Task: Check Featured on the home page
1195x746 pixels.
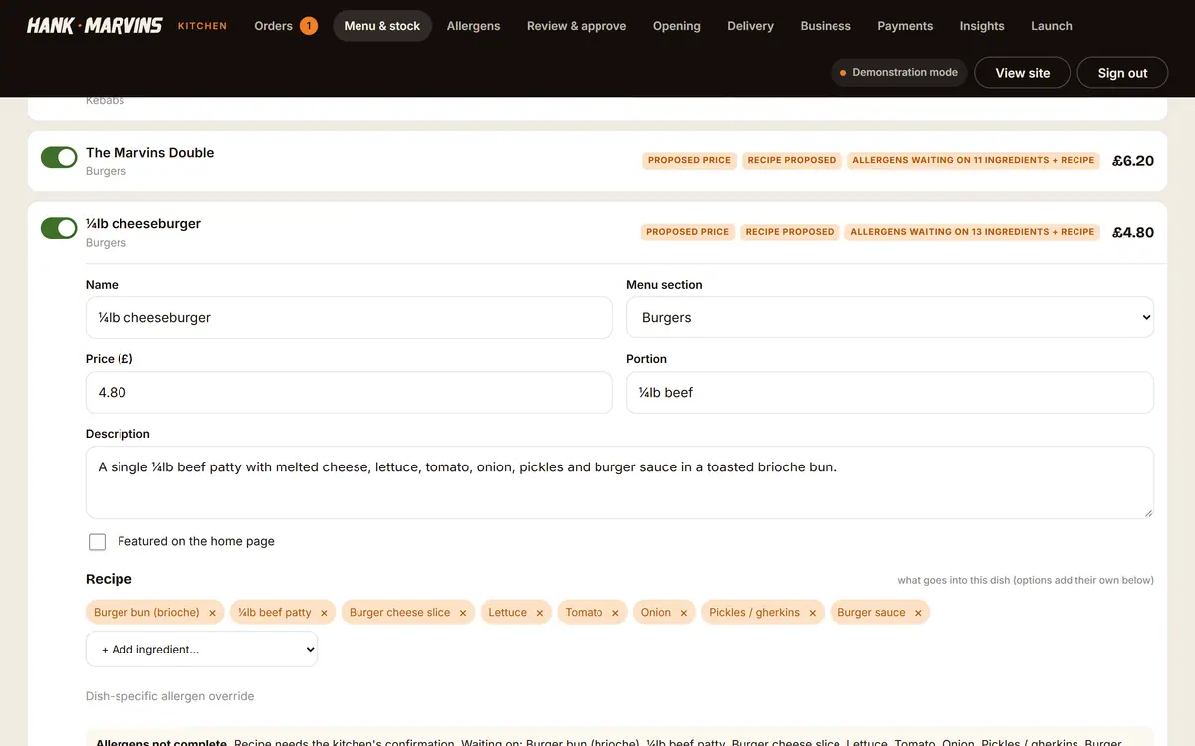Action: pyautogui.click(x=97, y=542)
